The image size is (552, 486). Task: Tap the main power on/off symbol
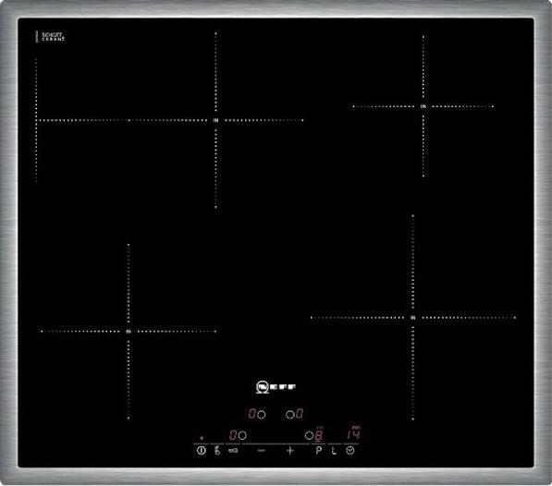[201, 450]
